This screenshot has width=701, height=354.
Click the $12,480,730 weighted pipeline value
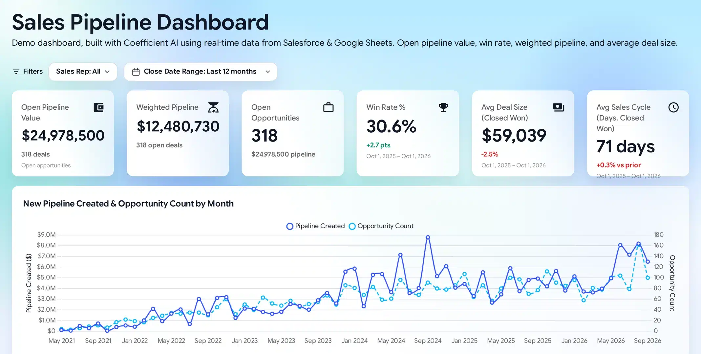click(178, 126)
